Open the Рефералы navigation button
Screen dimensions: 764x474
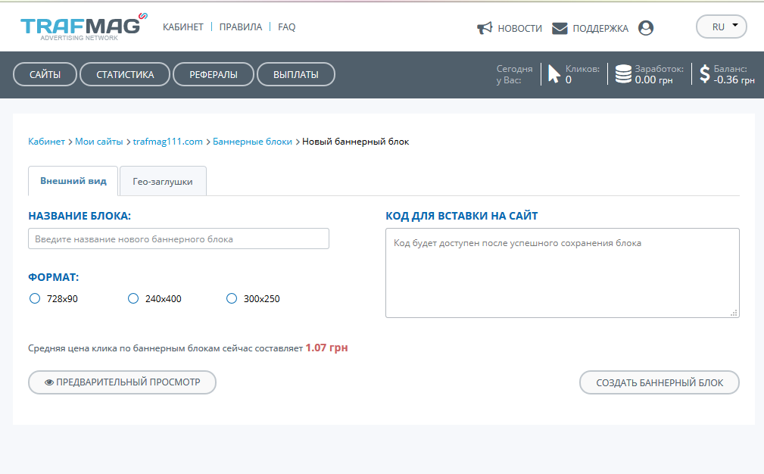pos(214,74)
